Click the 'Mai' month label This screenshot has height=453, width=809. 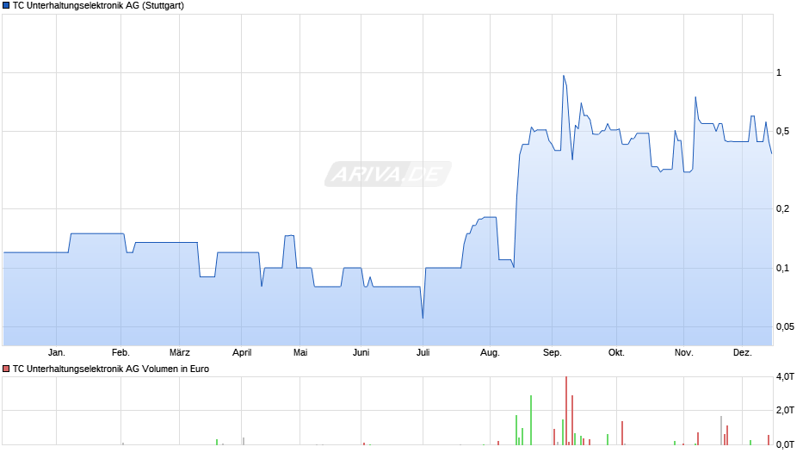click(x=300, y=353)
